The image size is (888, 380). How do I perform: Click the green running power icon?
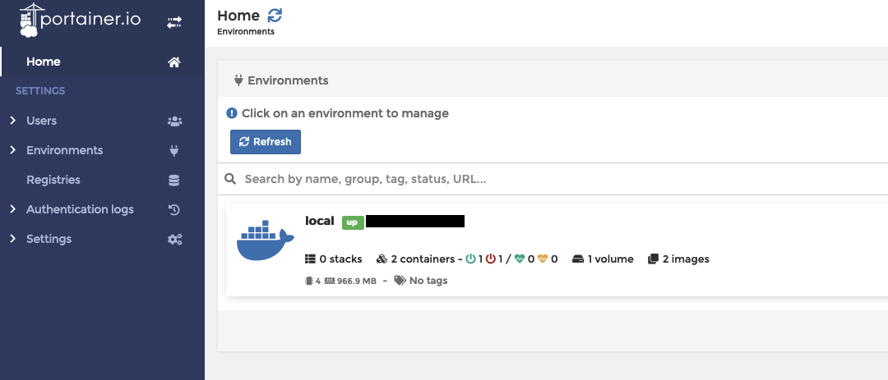pos(470,259)
